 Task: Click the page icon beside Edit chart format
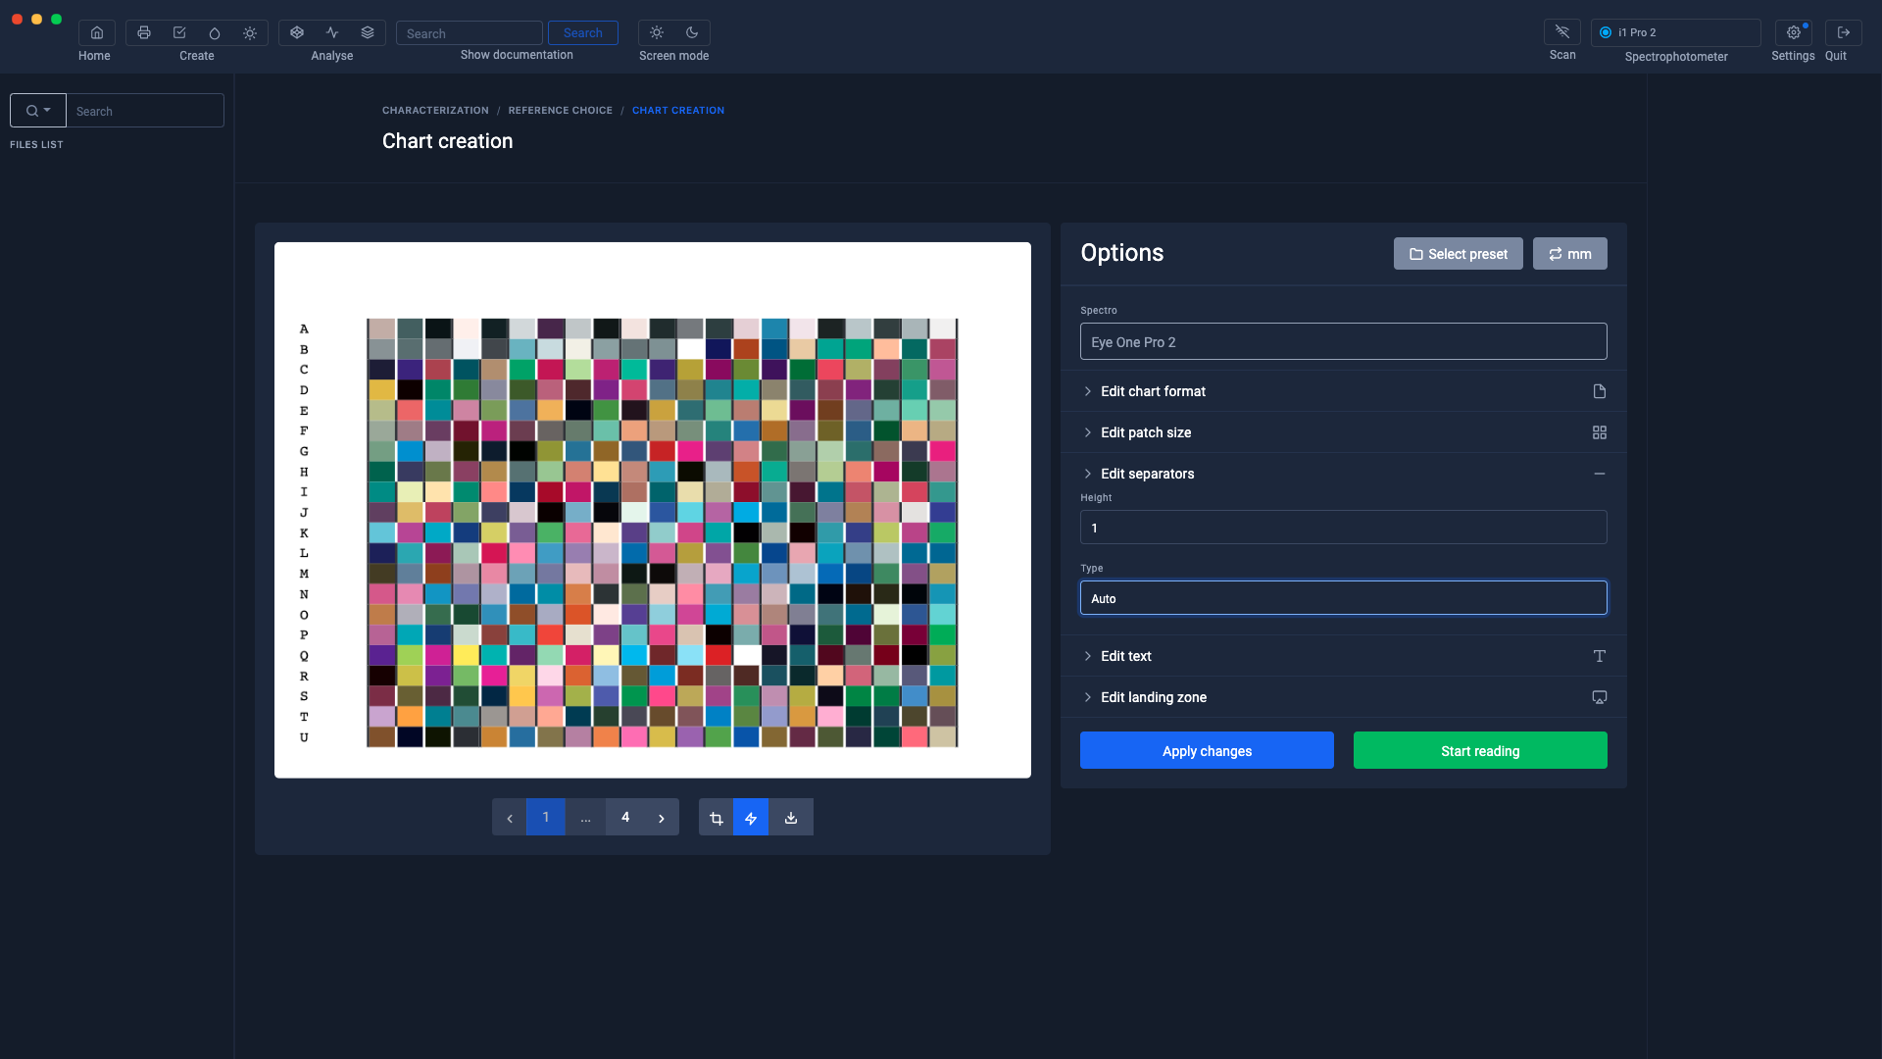[x=1600, y=391]
